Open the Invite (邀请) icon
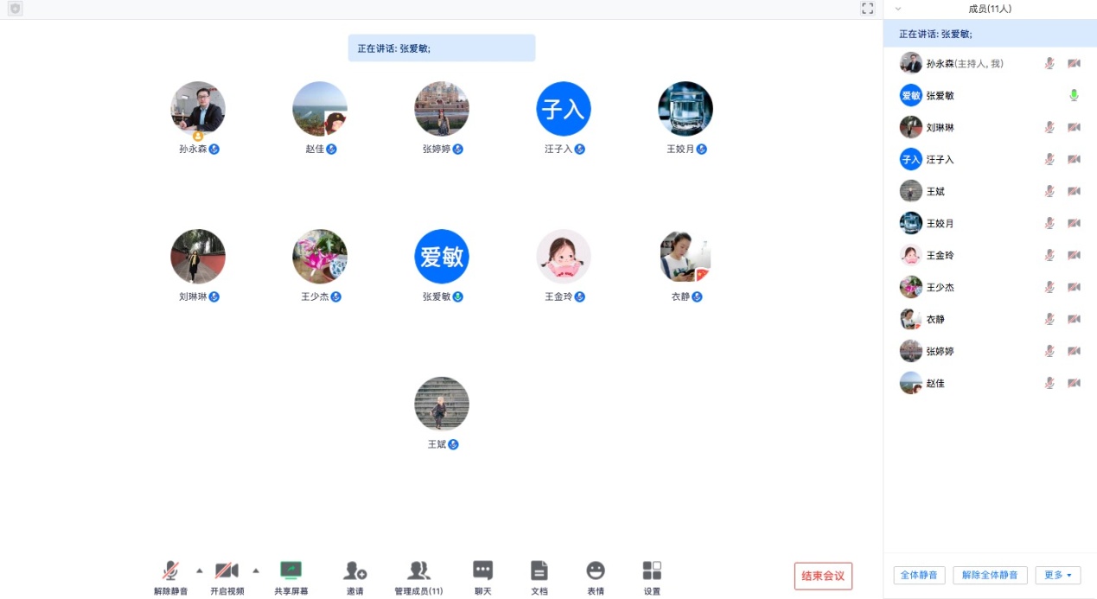The image size is (1097, 599). pyautogui.click(x=354, y=571)
